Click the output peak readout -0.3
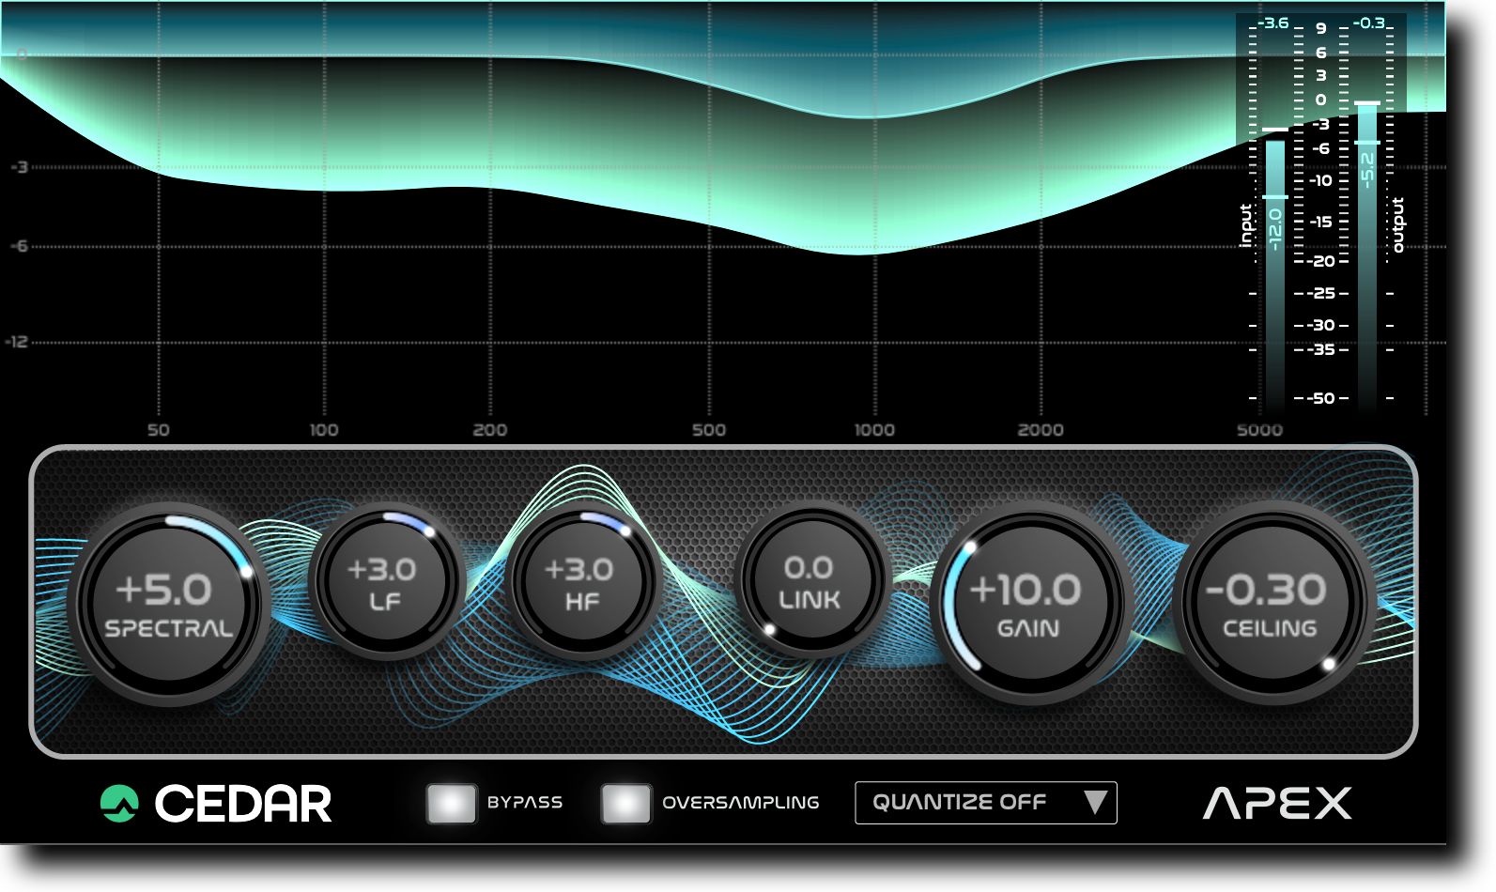 1369,23
